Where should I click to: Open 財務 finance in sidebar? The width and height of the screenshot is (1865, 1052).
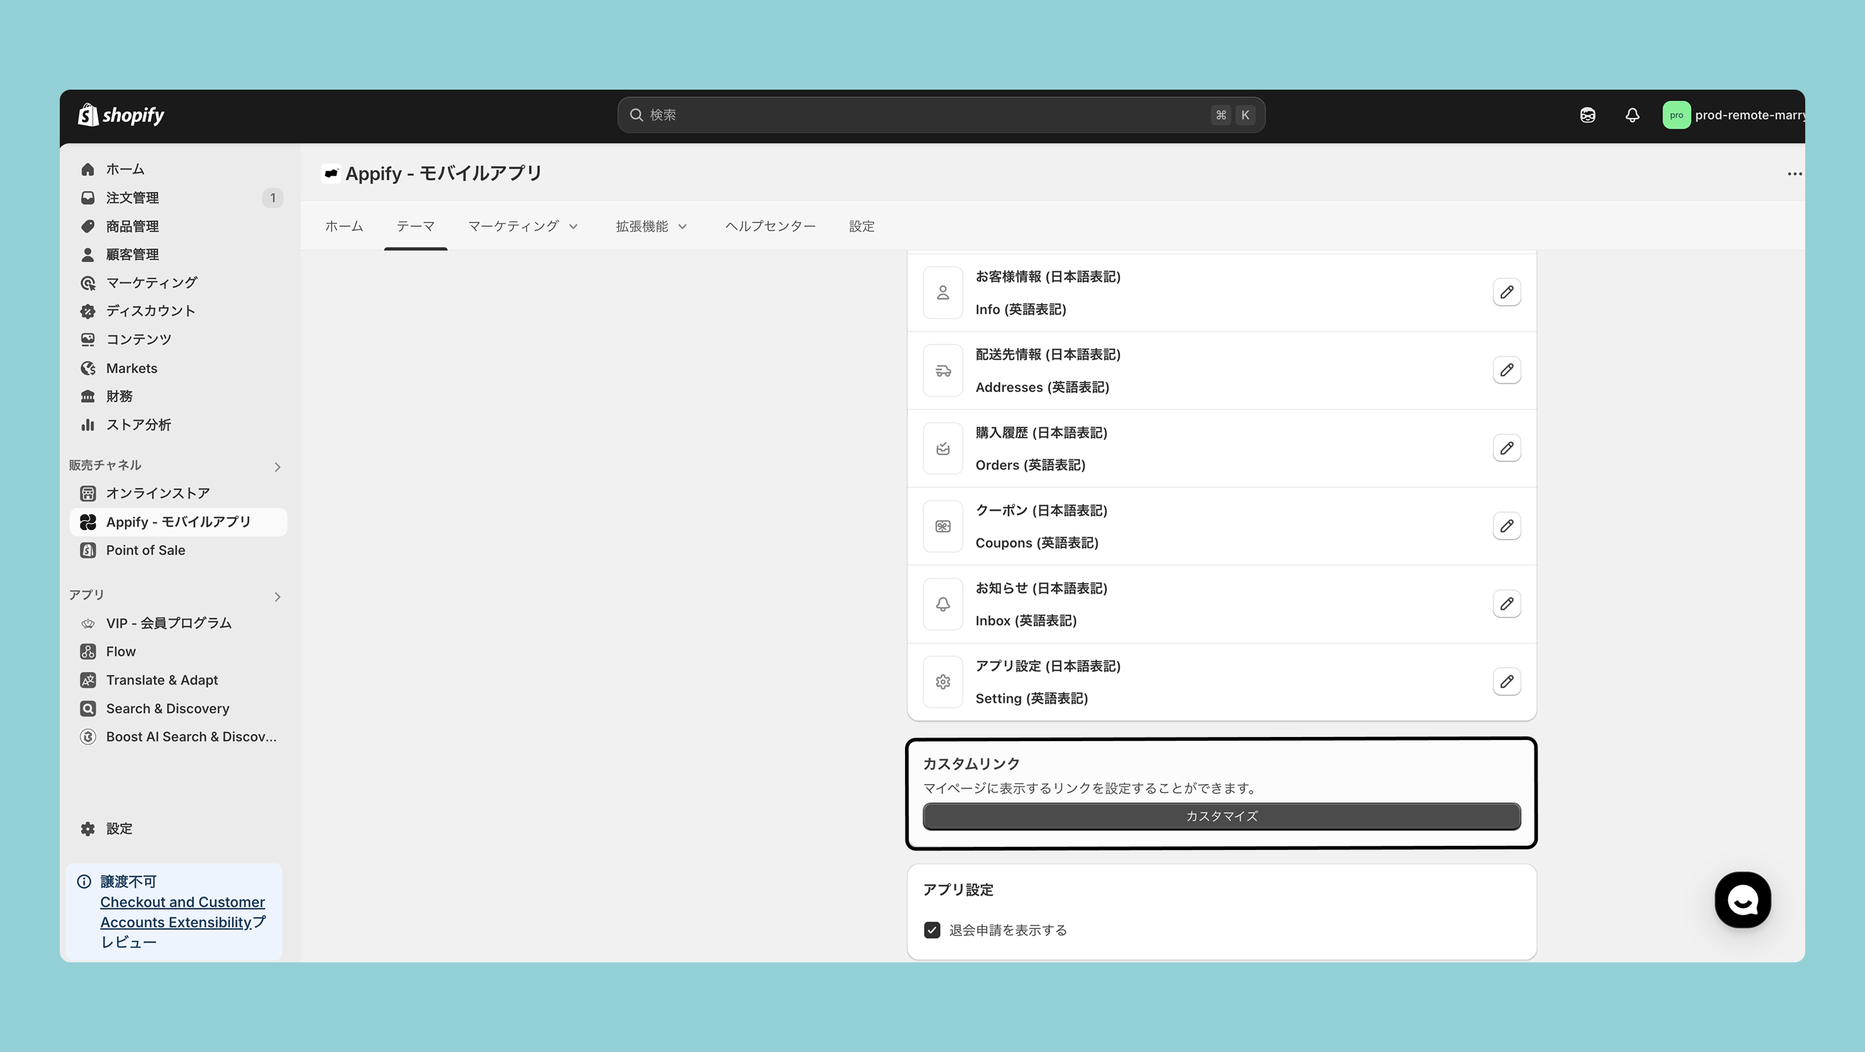pyautogui.click(x=178, y=396)
